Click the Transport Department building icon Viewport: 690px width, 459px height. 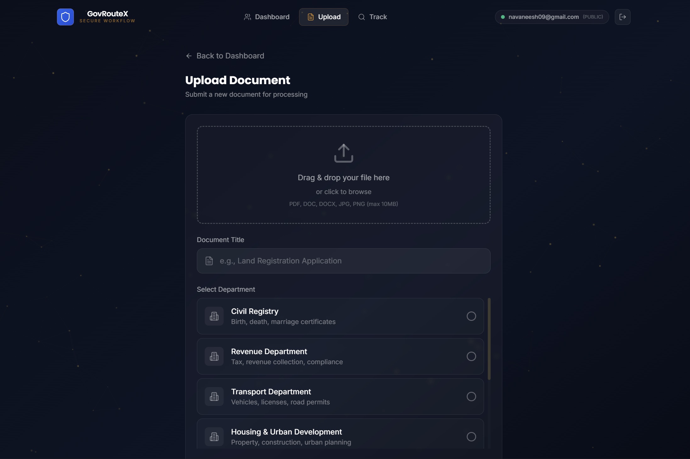tap(214, 397)
